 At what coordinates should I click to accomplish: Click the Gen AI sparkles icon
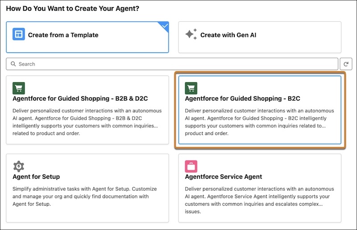191,34
